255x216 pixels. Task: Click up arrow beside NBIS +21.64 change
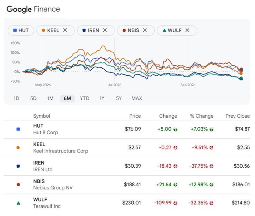(175, 185)
